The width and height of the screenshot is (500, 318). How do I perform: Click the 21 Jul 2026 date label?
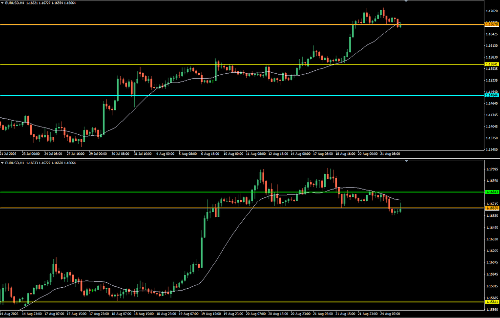click(x=8, y=154)
